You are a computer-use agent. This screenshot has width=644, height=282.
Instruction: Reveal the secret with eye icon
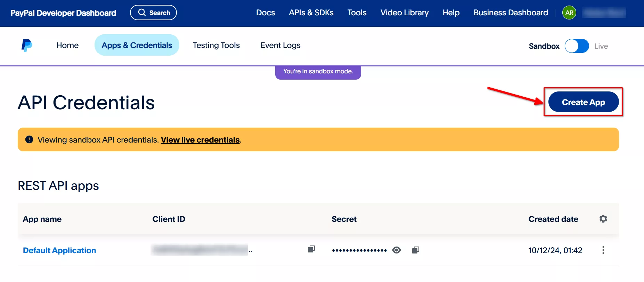point(396,250)
